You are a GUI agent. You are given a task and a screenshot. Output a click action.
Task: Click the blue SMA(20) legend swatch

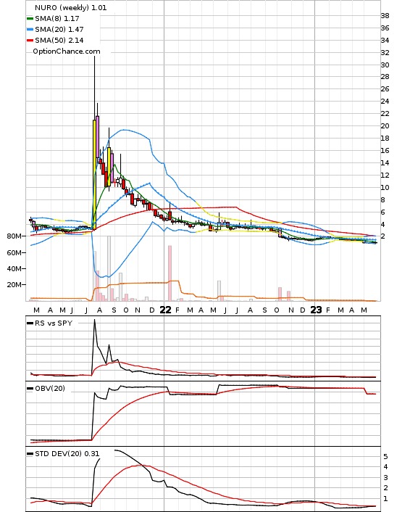30,30
